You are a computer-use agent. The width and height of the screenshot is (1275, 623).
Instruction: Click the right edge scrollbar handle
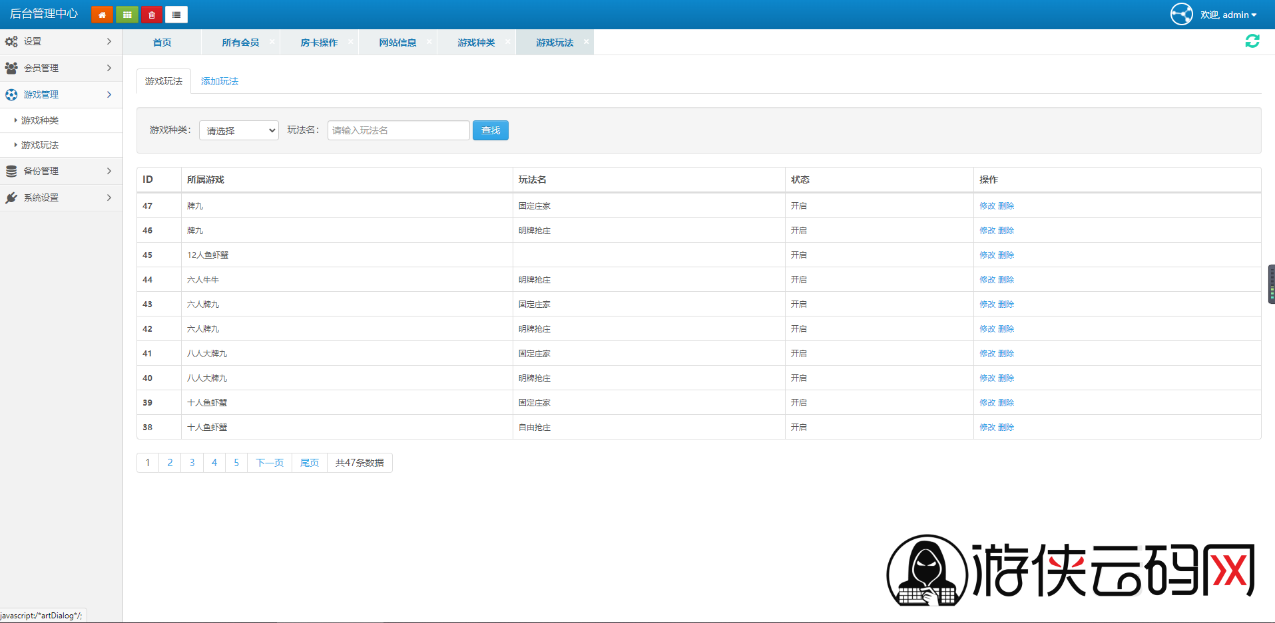(1272, 284)
